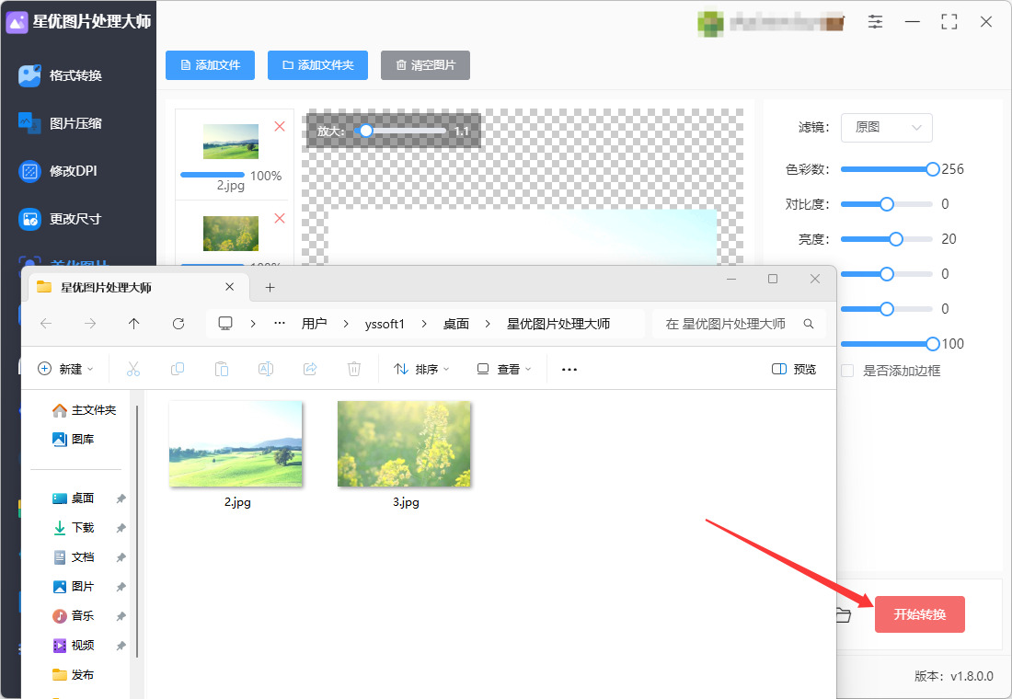Expand the 新建 menu in Explorer
The height and width of the screenshot is (699, 1012).
click(66, 369)
